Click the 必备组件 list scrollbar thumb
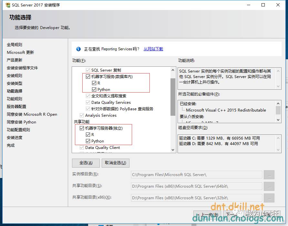Image resolution: width=288 pixels, height=226 pixels. point(278,110)
